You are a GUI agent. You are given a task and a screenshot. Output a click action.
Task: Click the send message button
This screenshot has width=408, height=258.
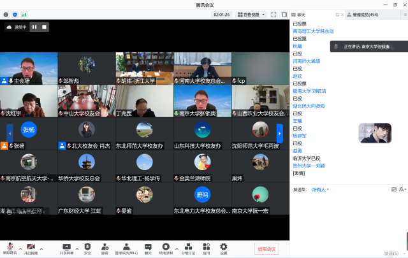click(391, 253)
